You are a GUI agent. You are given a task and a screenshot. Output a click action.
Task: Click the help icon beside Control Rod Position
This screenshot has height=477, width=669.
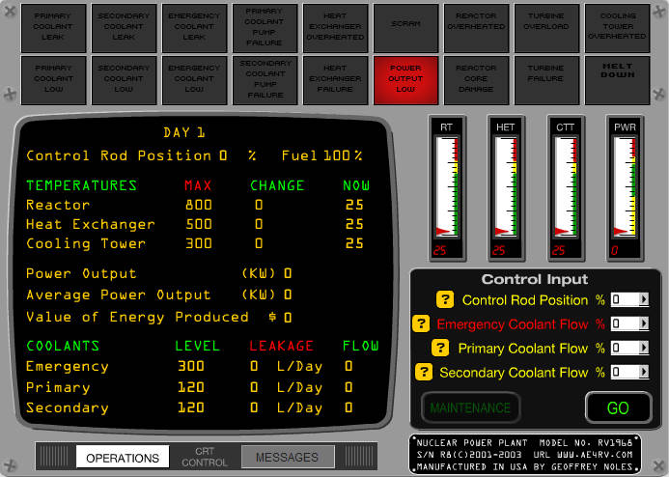(x=445, y=300)
